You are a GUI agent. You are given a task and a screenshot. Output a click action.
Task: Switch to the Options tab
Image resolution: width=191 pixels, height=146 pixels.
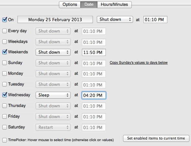tap(70, 5)
